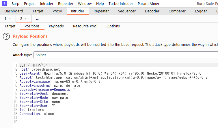Open the Resource Pool sub-tab
Image resolution: width=218 pixels, height=128 pixels.
[x=85, y=26]
